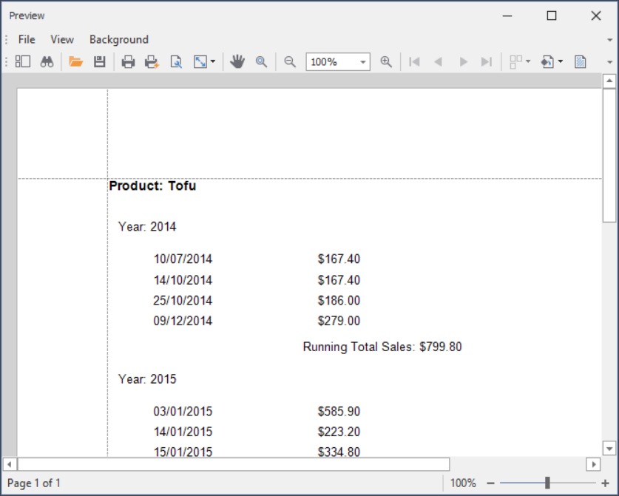619x496 pixels.
Task: Click the date 03/01/2015
Action: pos(183,412)
